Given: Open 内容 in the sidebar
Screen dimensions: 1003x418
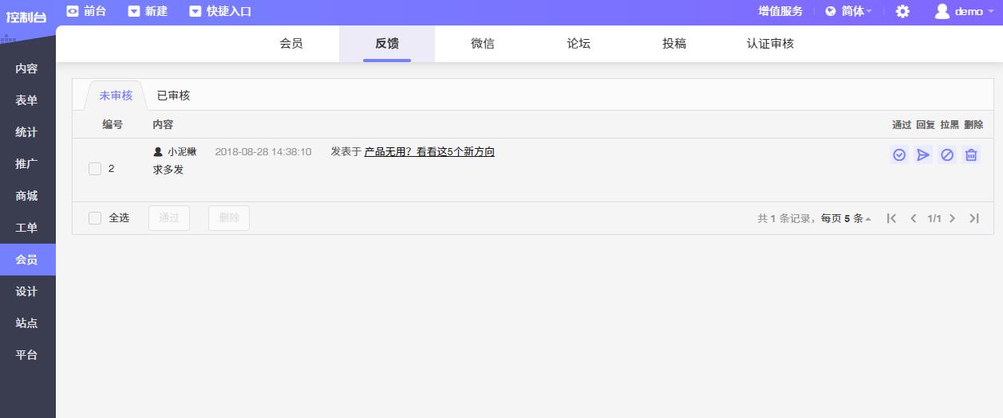Looking at the screenshot, I should coord(27,68).
